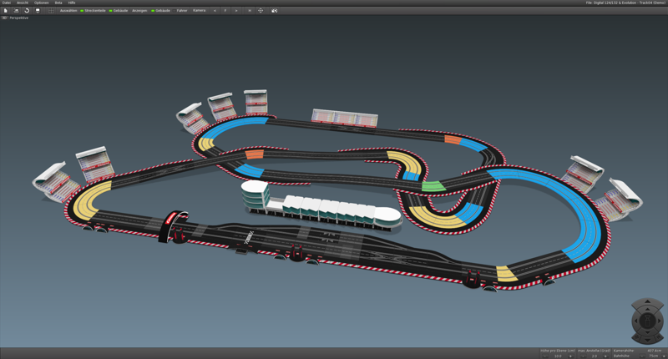668x359 pixels.
Task: Increase the Bahnhöhe value
Action: click(x=664, y=356)
